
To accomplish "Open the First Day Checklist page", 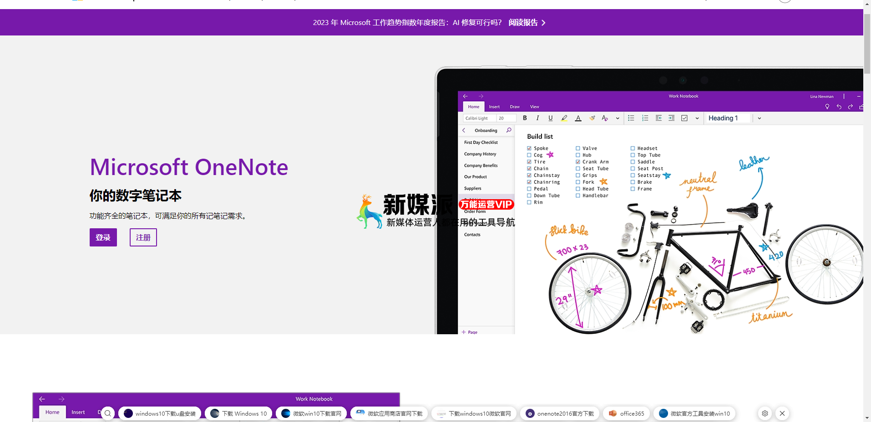I will (481, 142).
